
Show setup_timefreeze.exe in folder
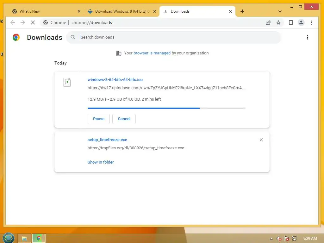click(101, 162)
